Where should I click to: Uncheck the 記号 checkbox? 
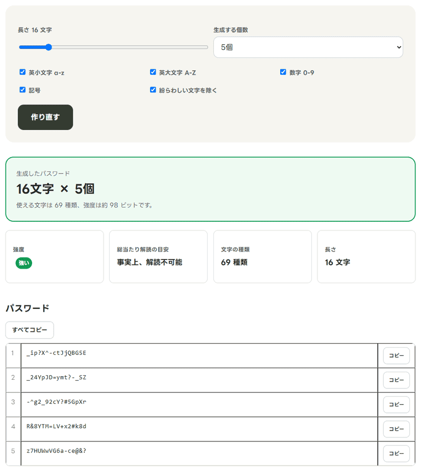pos(22,90)
